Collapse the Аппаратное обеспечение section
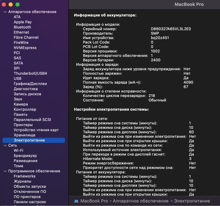The height and width of the screenshot is (206, 220). [5, 12]
